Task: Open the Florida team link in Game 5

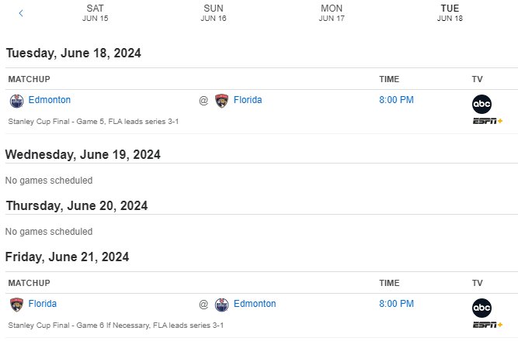Action: tap(248, 100)
